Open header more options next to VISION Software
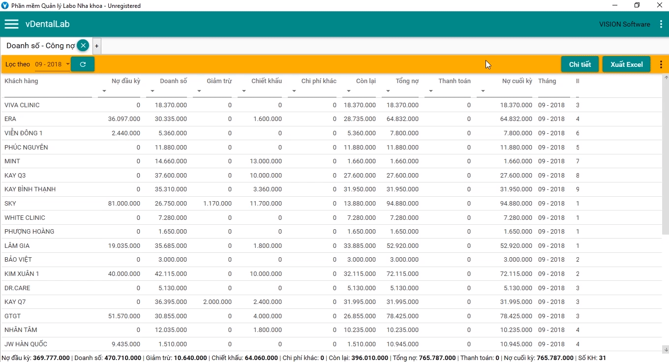The image size is (669, 362). pyautogui.click(x=661, y=24)
